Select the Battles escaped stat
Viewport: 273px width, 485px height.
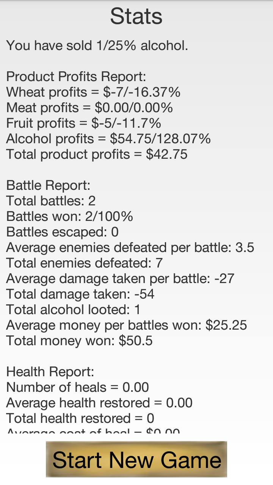(63, 232)
